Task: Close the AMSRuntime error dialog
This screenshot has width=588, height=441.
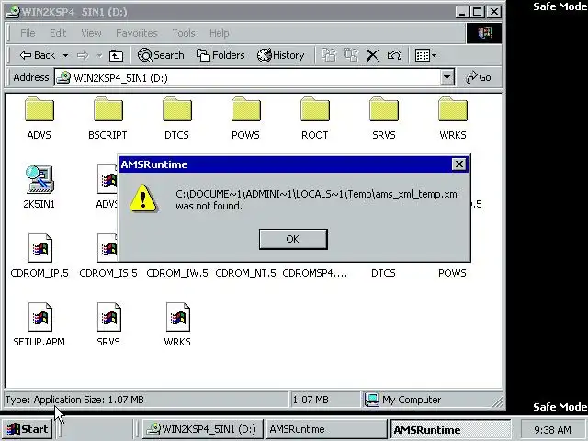Action: coord(458,164)
